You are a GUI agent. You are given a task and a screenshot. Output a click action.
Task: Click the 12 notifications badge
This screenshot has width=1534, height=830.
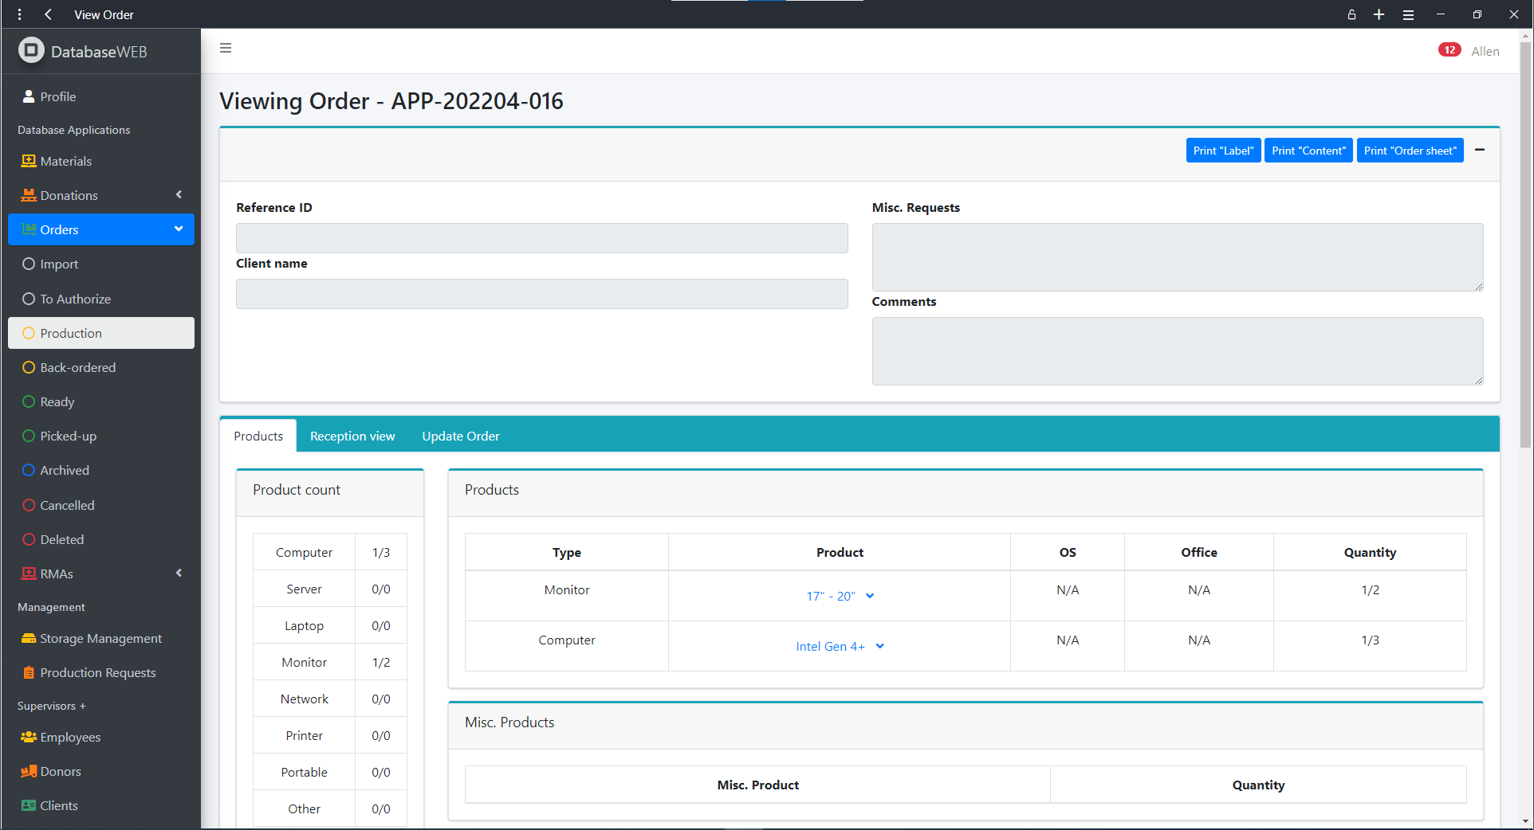1449,49
